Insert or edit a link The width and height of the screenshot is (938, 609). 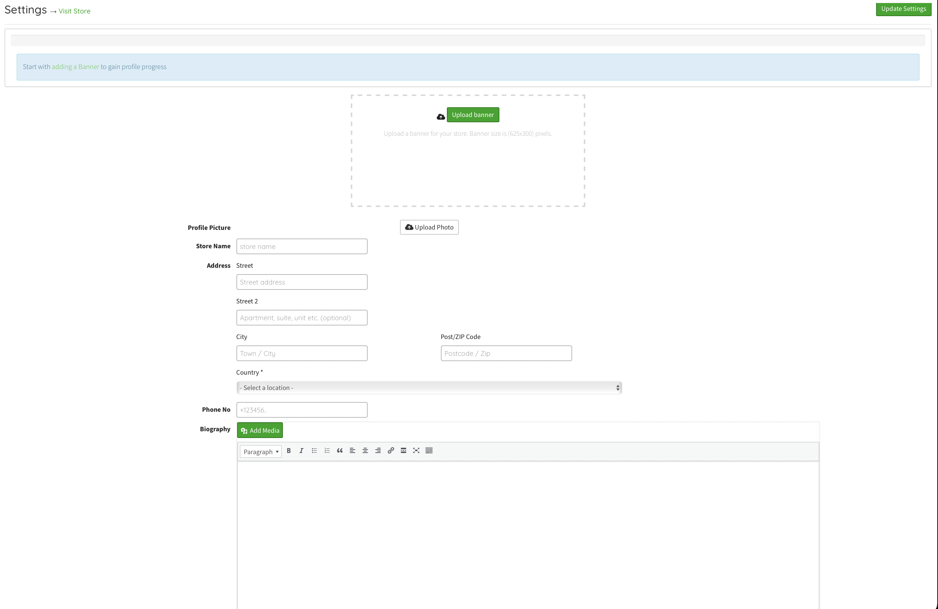[x=391, y=451]
